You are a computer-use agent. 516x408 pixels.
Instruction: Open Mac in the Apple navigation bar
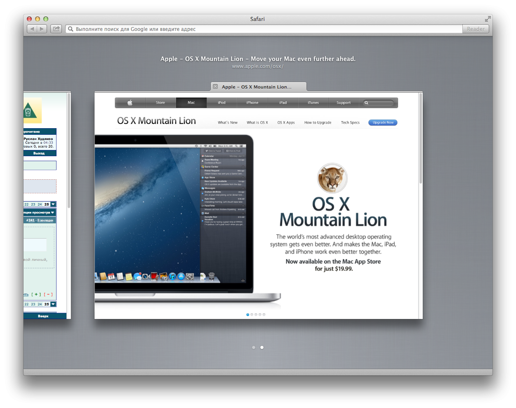click(x=191, y=103)
